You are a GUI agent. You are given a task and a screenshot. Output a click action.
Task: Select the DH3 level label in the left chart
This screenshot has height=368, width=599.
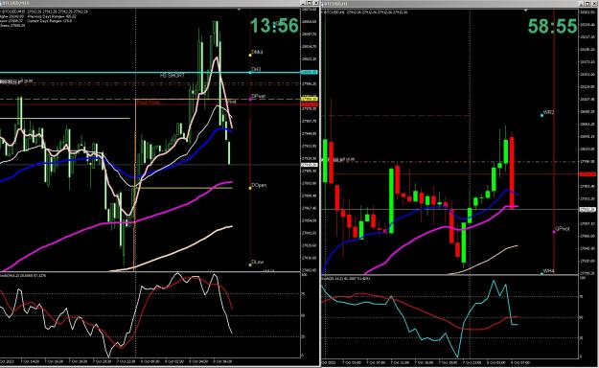(256, 70)
